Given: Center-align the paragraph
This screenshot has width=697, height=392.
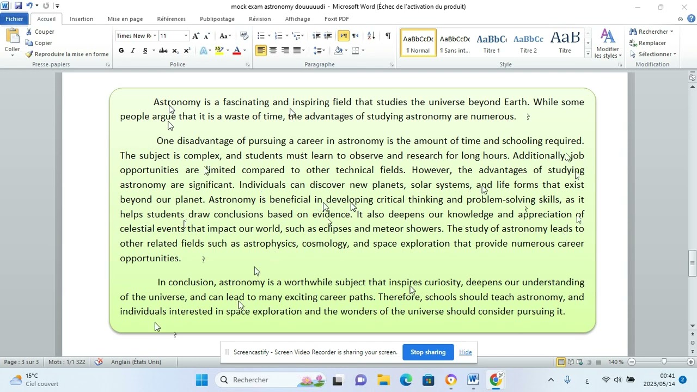Looking at the screenshot, I should pos(273,51).
